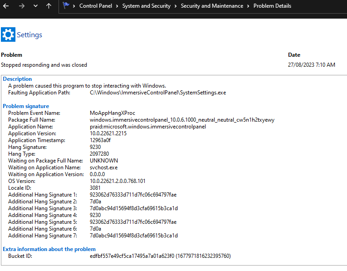
Task: Select MoAppHangXProc event name value
Action: tap(112, 113)
